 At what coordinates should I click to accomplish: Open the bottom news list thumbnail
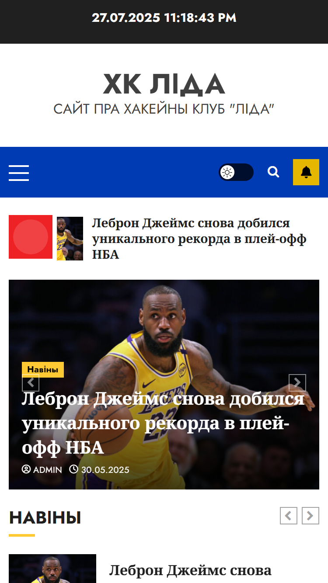(52, 569)
